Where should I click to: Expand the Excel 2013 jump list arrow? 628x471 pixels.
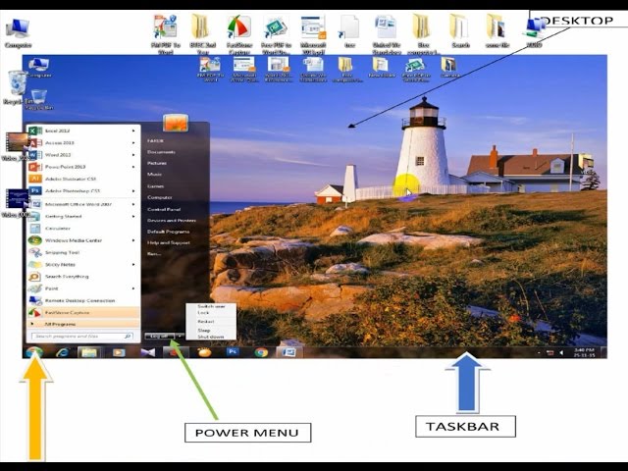pos(133,131)
